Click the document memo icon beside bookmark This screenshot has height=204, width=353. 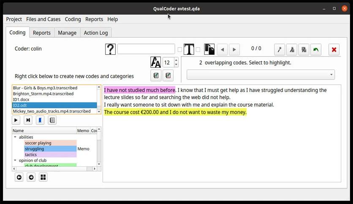point(52,120)
